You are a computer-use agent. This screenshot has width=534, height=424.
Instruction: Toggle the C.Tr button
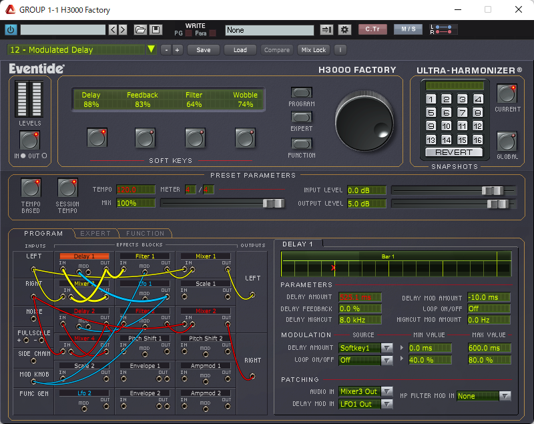click(372, 29)
